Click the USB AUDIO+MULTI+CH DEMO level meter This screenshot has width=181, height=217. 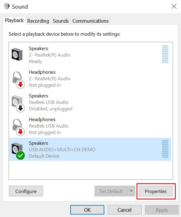point(165,149)
